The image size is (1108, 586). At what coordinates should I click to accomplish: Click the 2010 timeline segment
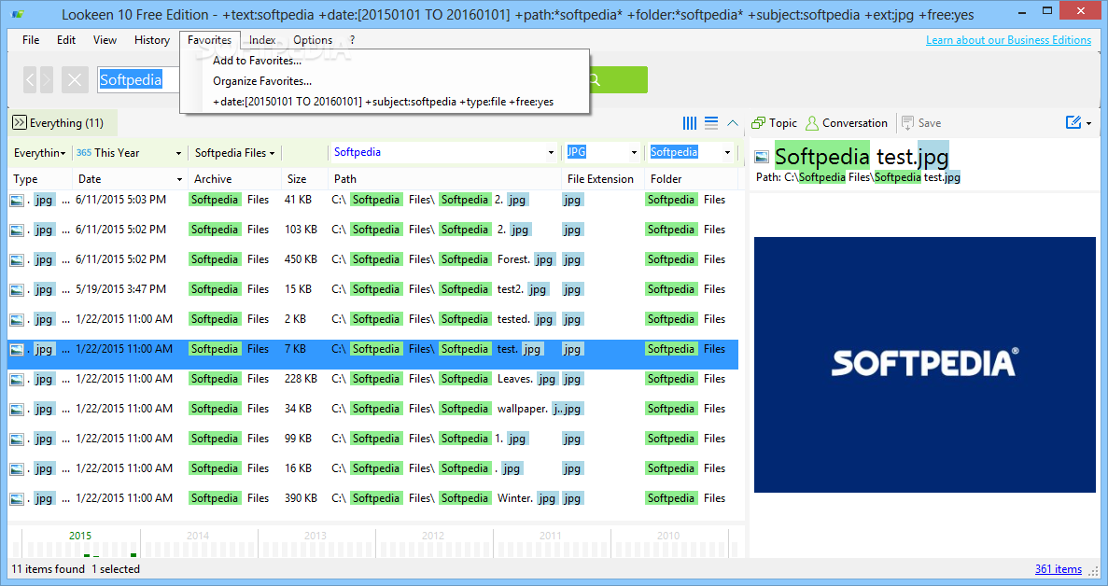click(669, 543)
